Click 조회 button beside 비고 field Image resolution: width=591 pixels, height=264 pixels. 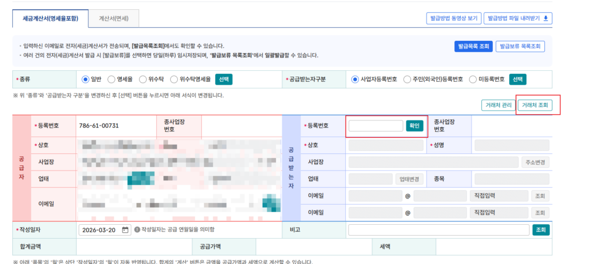point(541,230)
